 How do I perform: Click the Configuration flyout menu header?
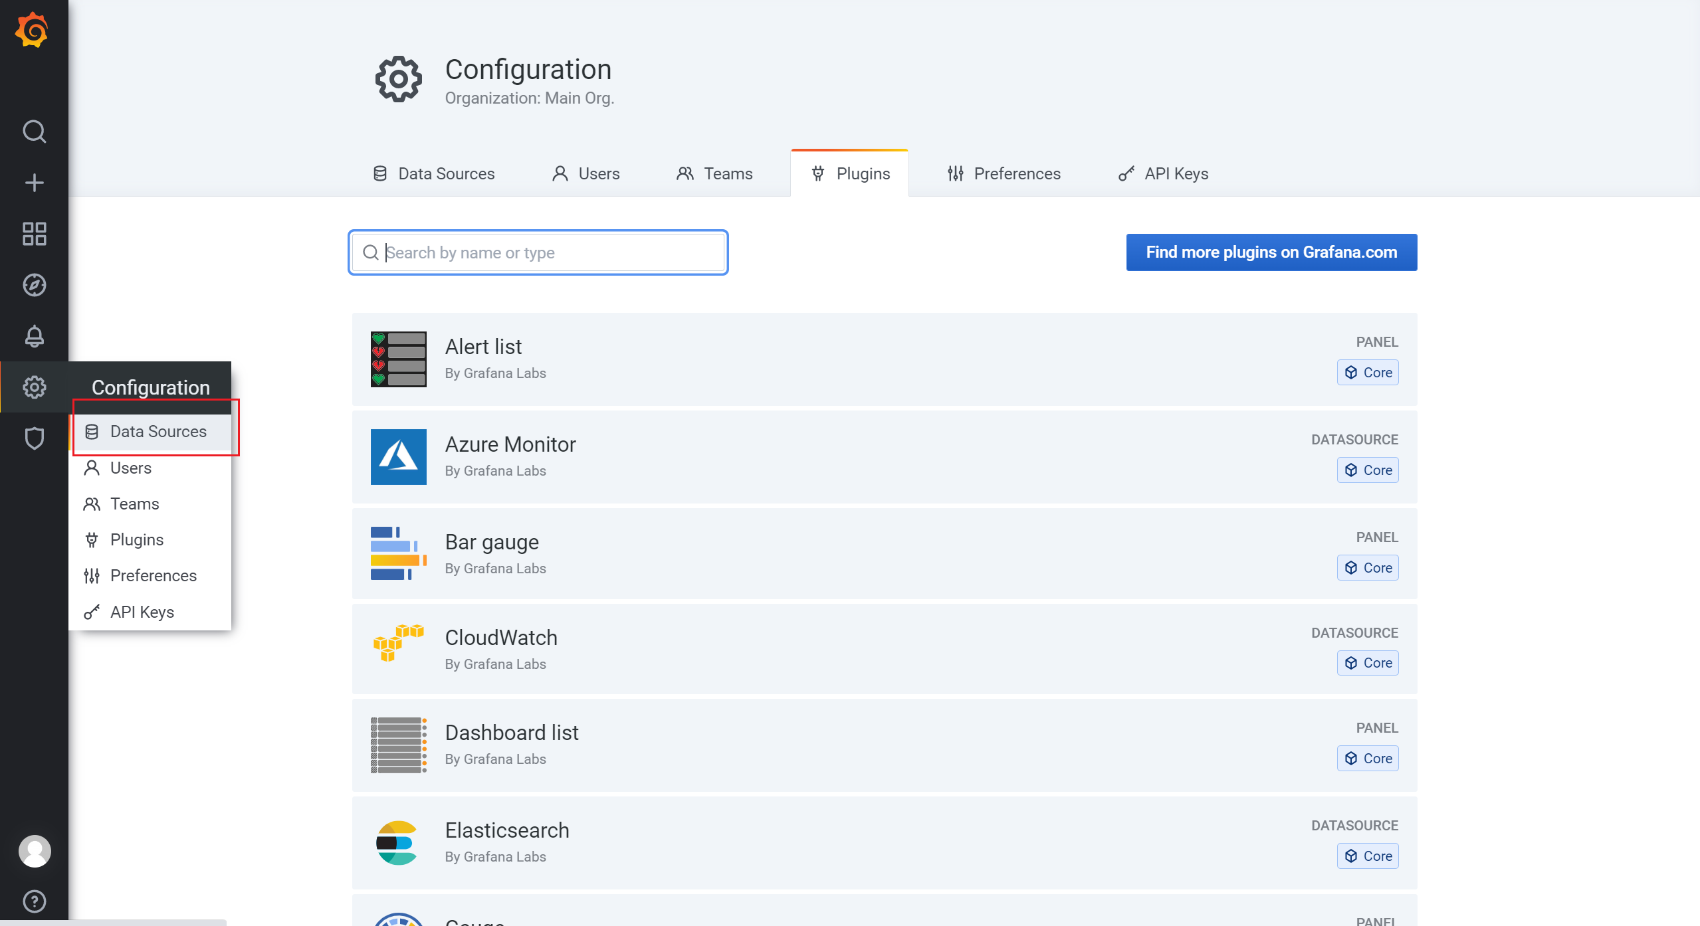(x=150, y=387)
